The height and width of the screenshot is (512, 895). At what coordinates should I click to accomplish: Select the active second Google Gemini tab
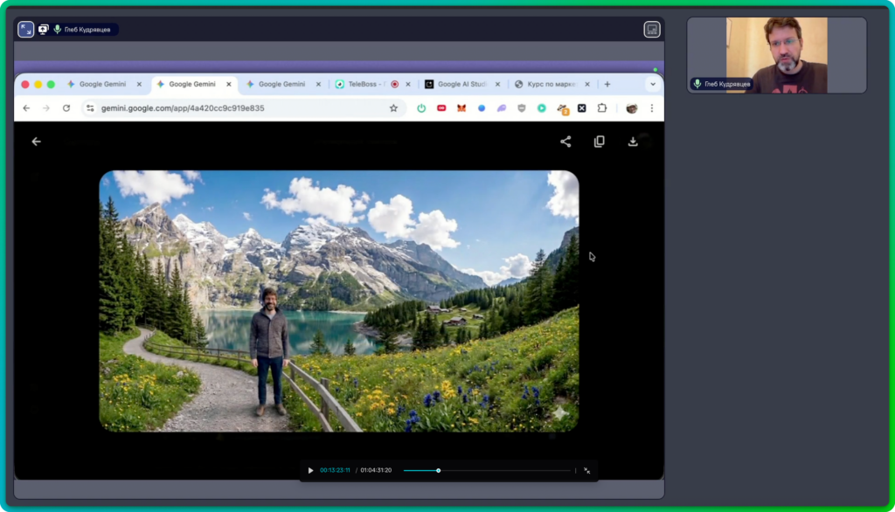[192, 84]
